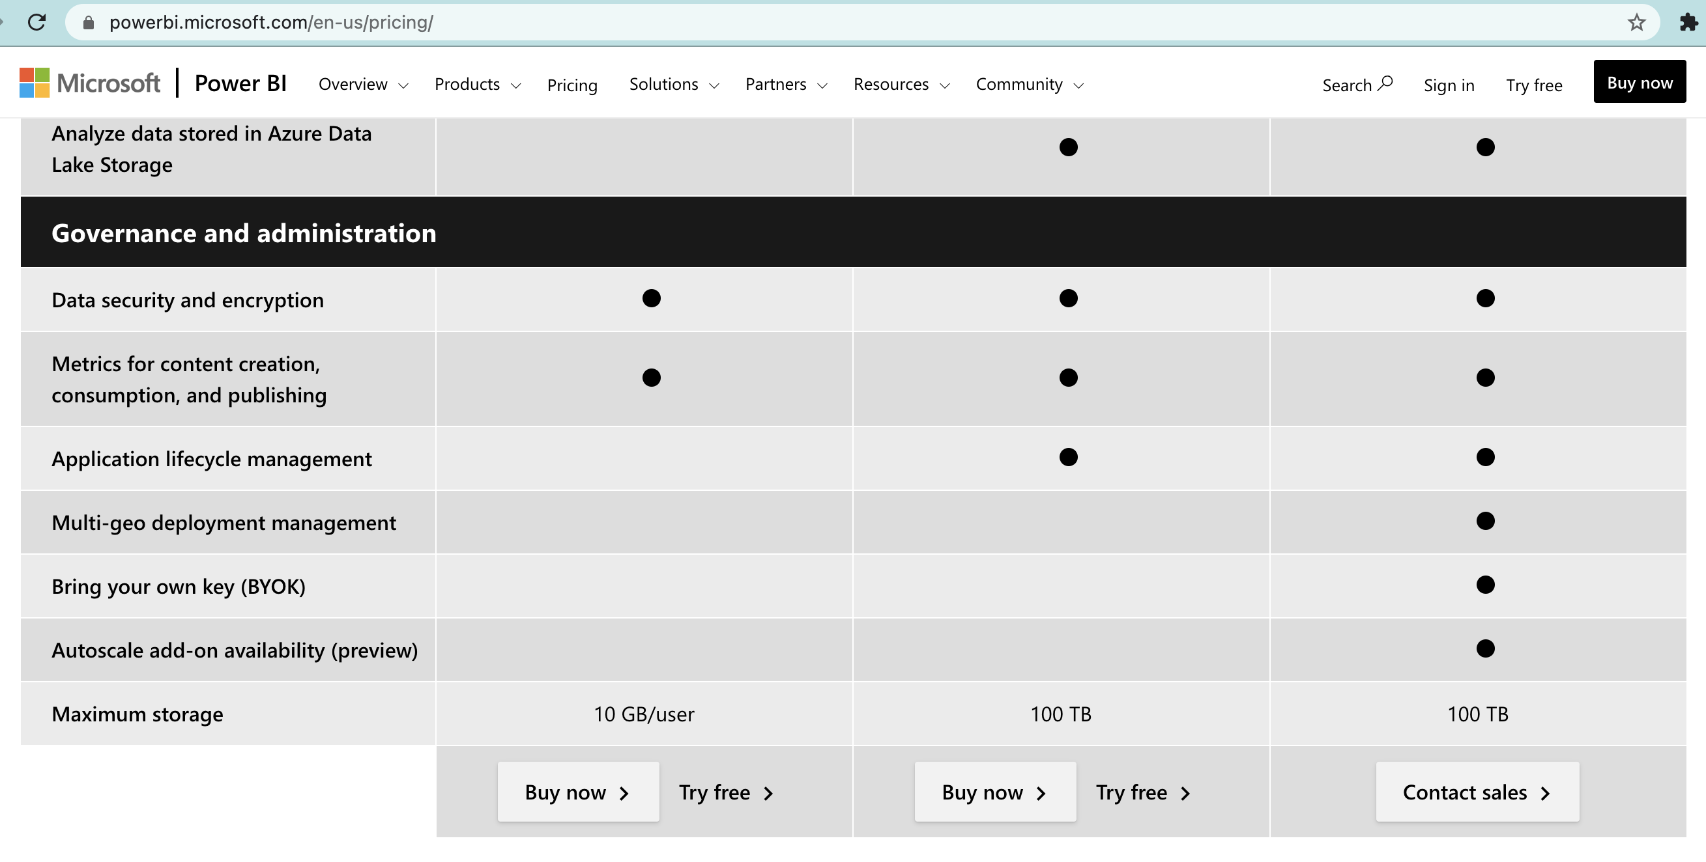Screen dimensions: 1706x862
Task: Click Try free in the second plan column
Action: [1143, 792]
